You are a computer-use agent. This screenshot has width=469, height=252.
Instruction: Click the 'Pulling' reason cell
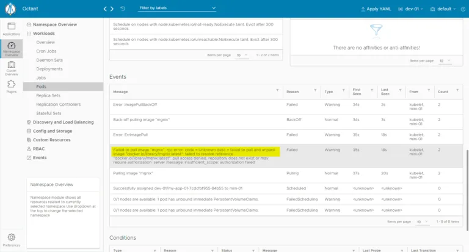click(293, 173)
